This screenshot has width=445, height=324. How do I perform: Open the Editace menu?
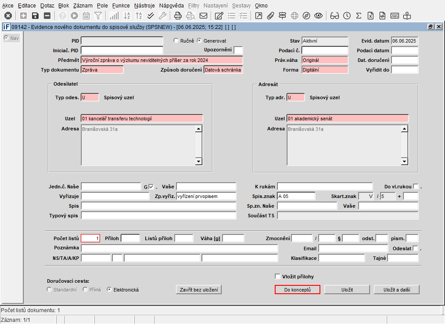click(x=27, y=5)
